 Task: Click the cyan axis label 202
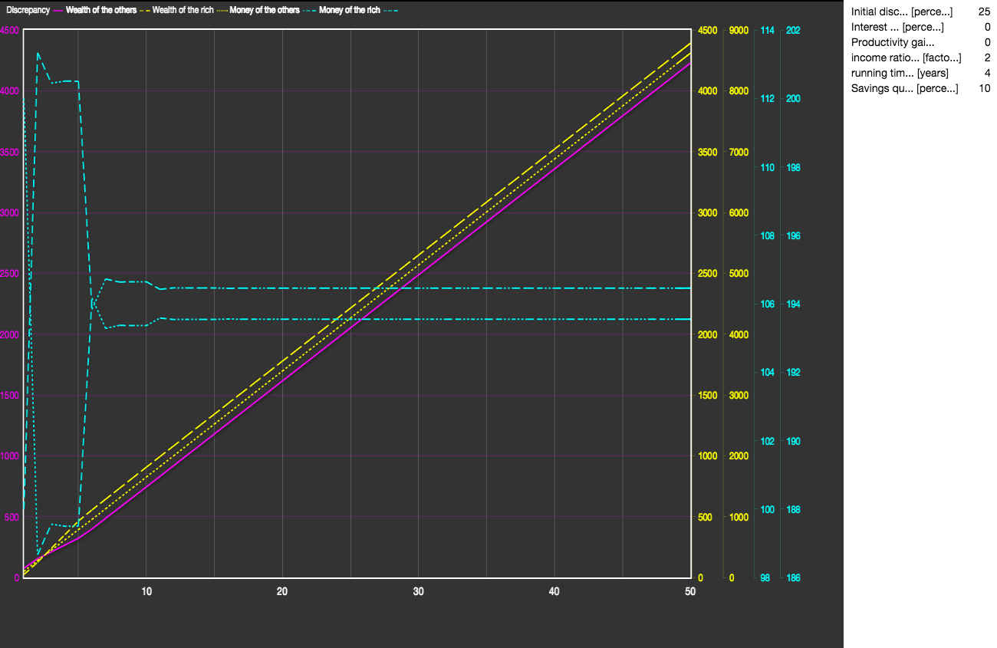tap(794, 31)
